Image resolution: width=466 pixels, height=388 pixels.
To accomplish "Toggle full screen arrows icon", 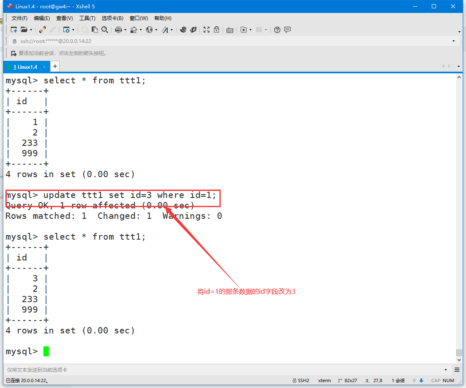I will tap(207, 30).
